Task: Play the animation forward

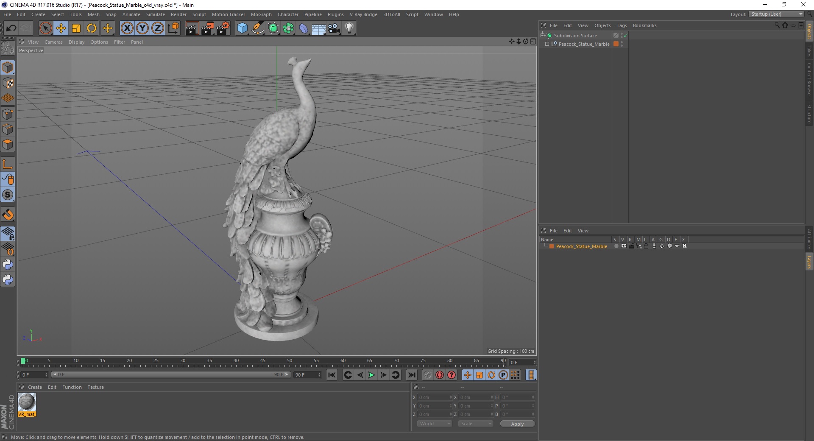Action: click(371, 375)
